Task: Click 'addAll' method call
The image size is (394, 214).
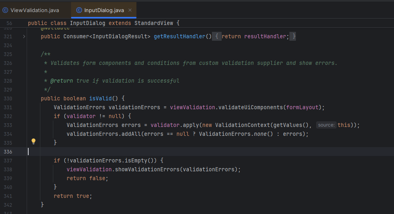Action: click(132, 134)
